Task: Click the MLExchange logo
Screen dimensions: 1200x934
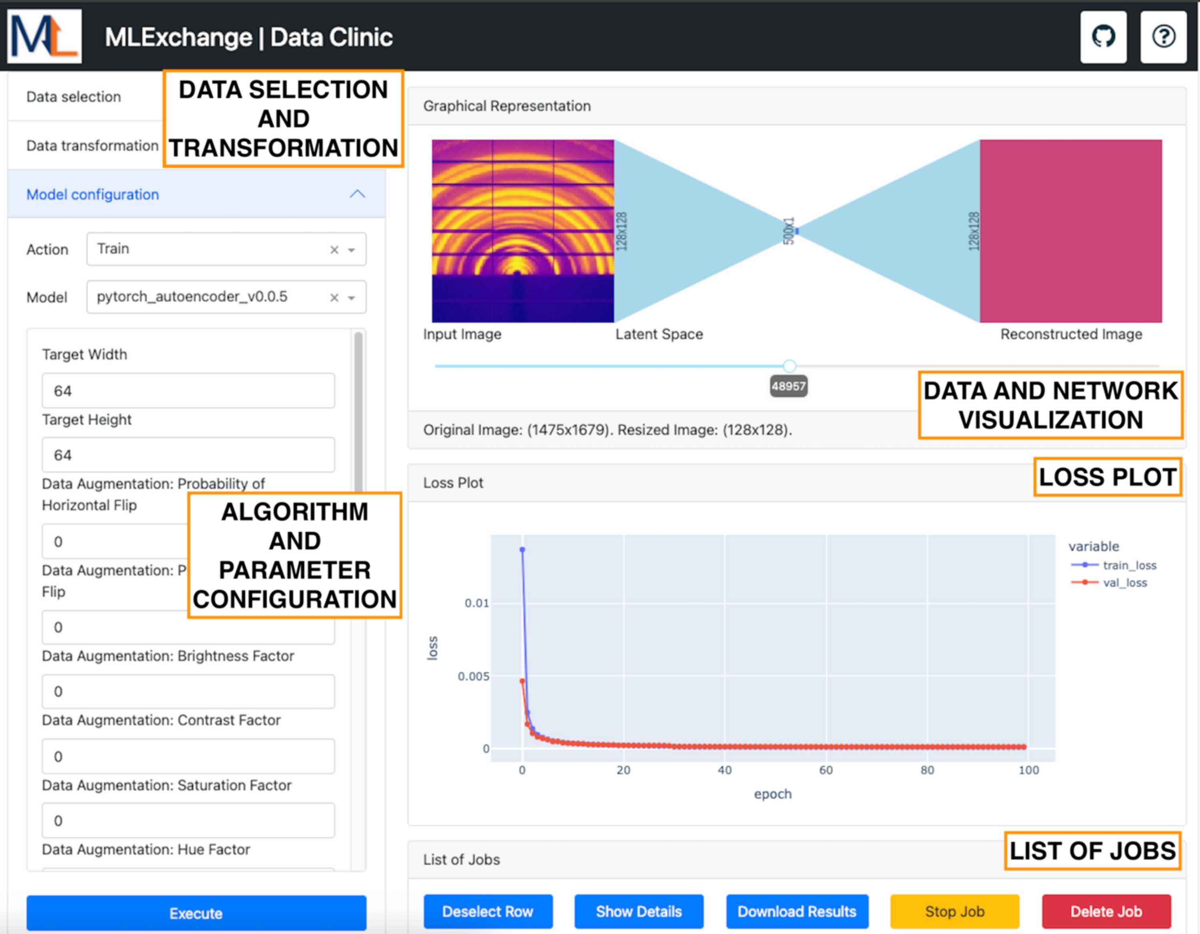Action: click(44, 36)
